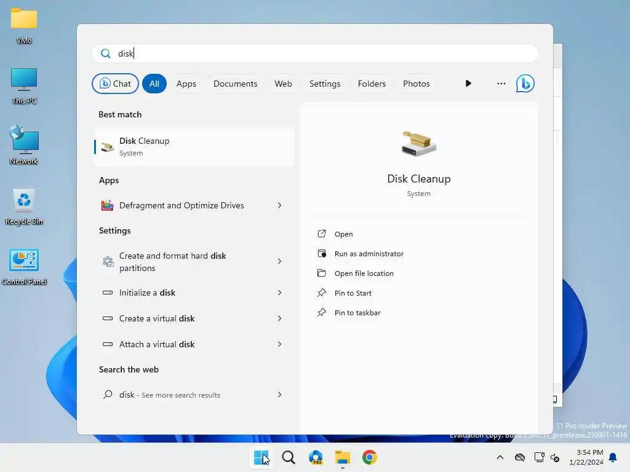The height and width of the screenshot is (472, 630).
Task: Filter results by Folders
Action: point(372,84)
